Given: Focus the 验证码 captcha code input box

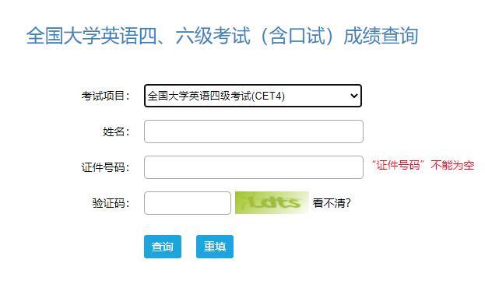Looking at the screenshot, I should coord(188,203).
